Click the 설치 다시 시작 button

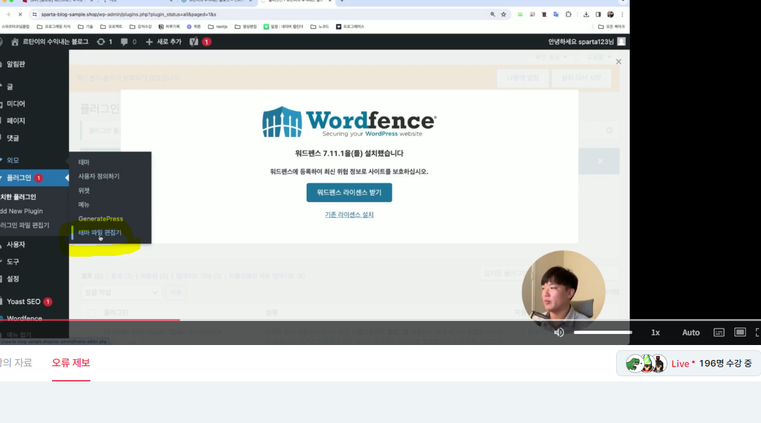coord(581,78)
